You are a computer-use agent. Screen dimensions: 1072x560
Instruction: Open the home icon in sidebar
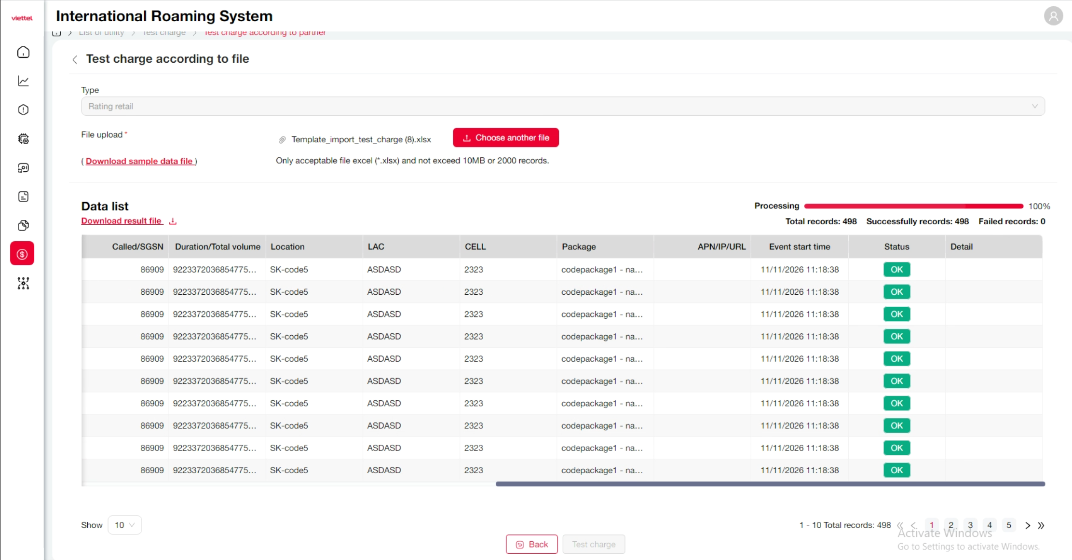23,52
